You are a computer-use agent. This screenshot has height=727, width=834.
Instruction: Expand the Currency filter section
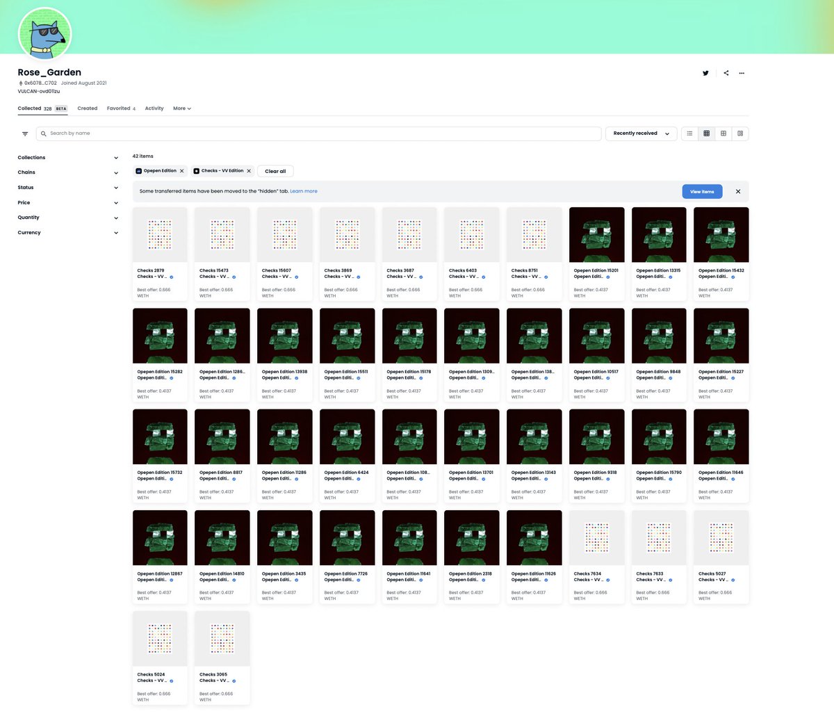click(x=68, y=233)
